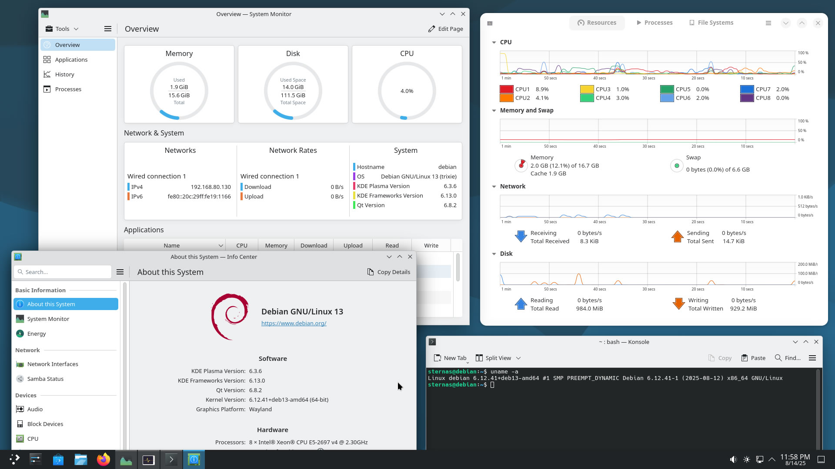Viewport: 835px width, 469px height.
Task: Switch to Konsole taskbar entry
Action: click(x=171, y=459)
